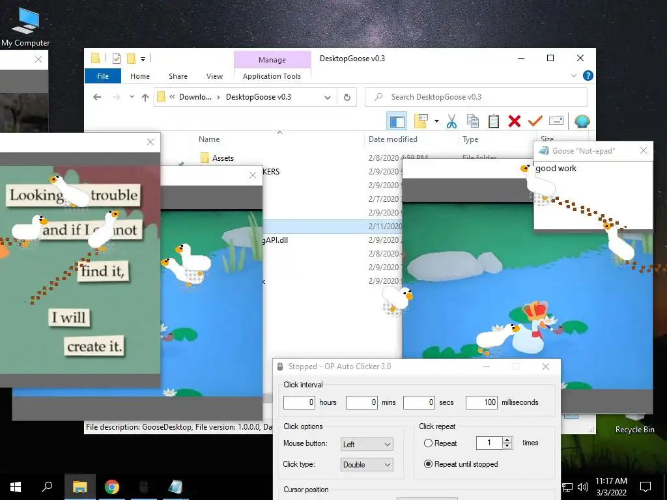
Task: Click the highlighted 2/11/2020 file row
Action: coord(332,227)
